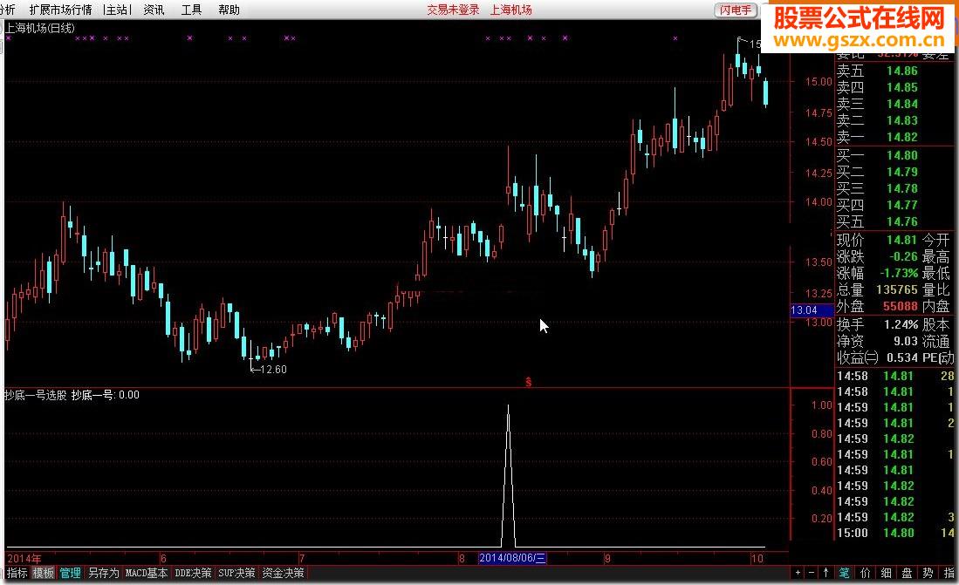Switch to DDE决策 template

[193, 573]
